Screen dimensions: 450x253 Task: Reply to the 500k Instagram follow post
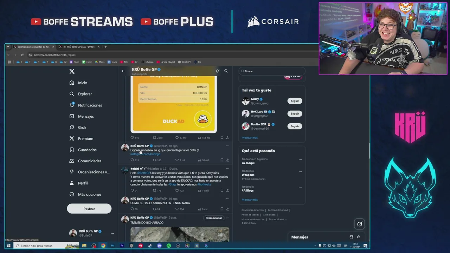tap(132, 160)
